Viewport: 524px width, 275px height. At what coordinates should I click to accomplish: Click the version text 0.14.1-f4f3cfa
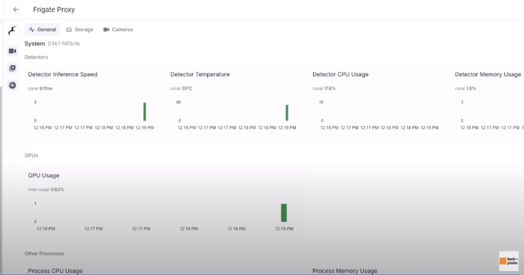point(63,44)
